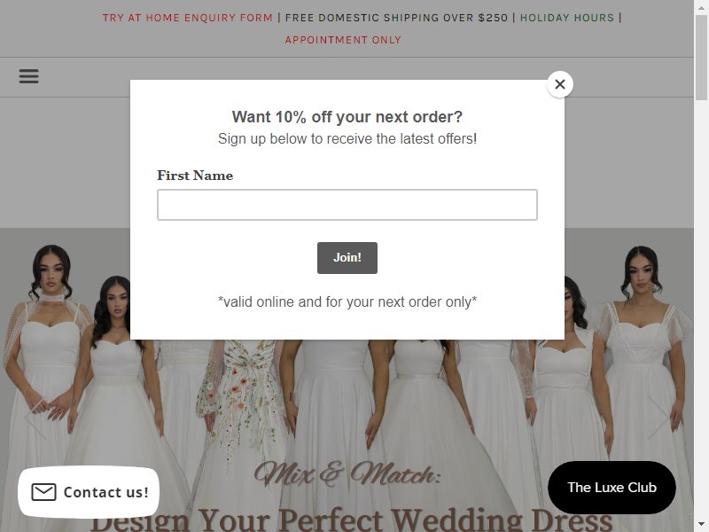Viewport: 709px width, 532px height.
Task: Click the vertical scrollbar thumb
Action: pyautogui.click(x=701, y=57)
